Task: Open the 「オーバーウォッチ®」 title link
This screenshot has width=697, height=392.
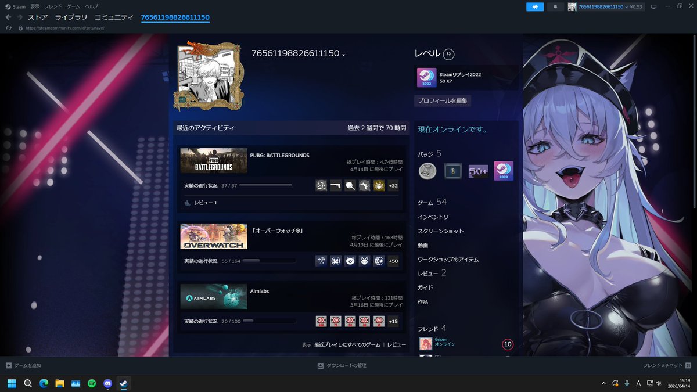Action: [x=278, y=231]
